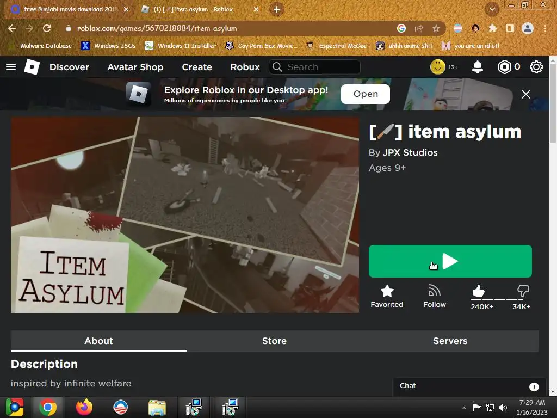Launch Firefox from the taskbar
This screenshot has width=557, height=418.
(x=84, y=407)
